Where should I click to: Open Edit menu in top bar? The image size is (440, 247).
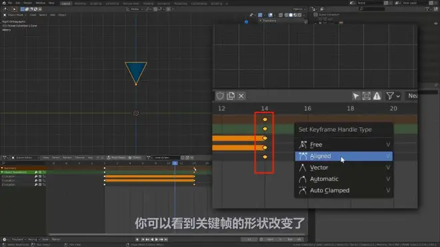[18, 3]
